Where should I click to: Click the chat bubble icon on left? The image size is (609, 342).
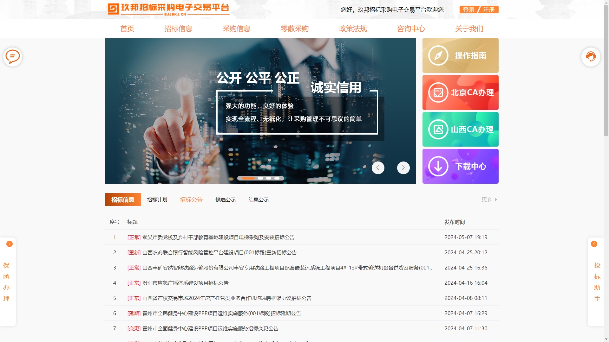click(x=12, y=57)
